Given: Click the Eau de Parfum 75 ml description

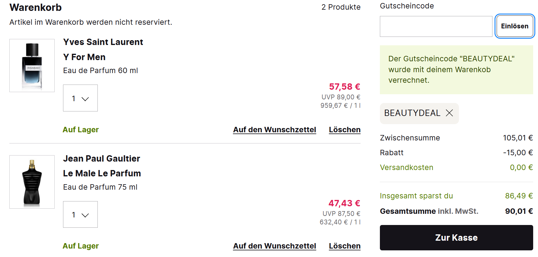Looking at the screenshot, I should pos(100,187).
